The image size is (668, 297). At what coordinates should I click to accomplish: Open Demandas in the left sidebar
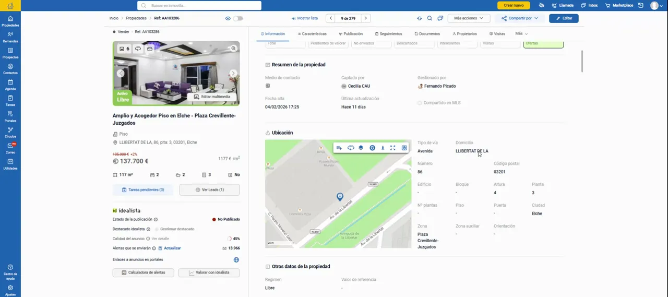pos(10,37)
